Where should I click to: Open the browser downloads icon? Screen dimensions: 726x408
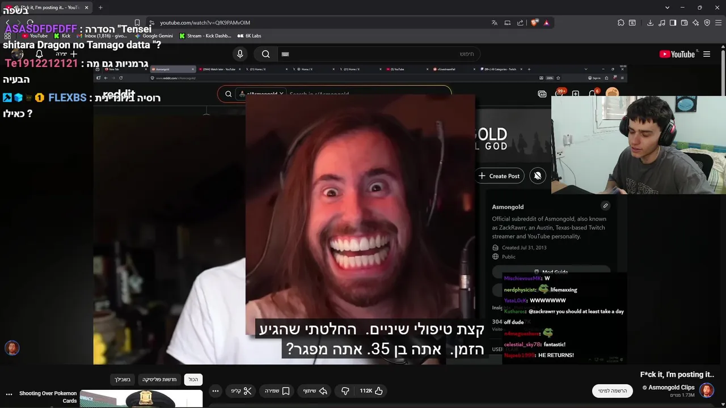point(650,23)
